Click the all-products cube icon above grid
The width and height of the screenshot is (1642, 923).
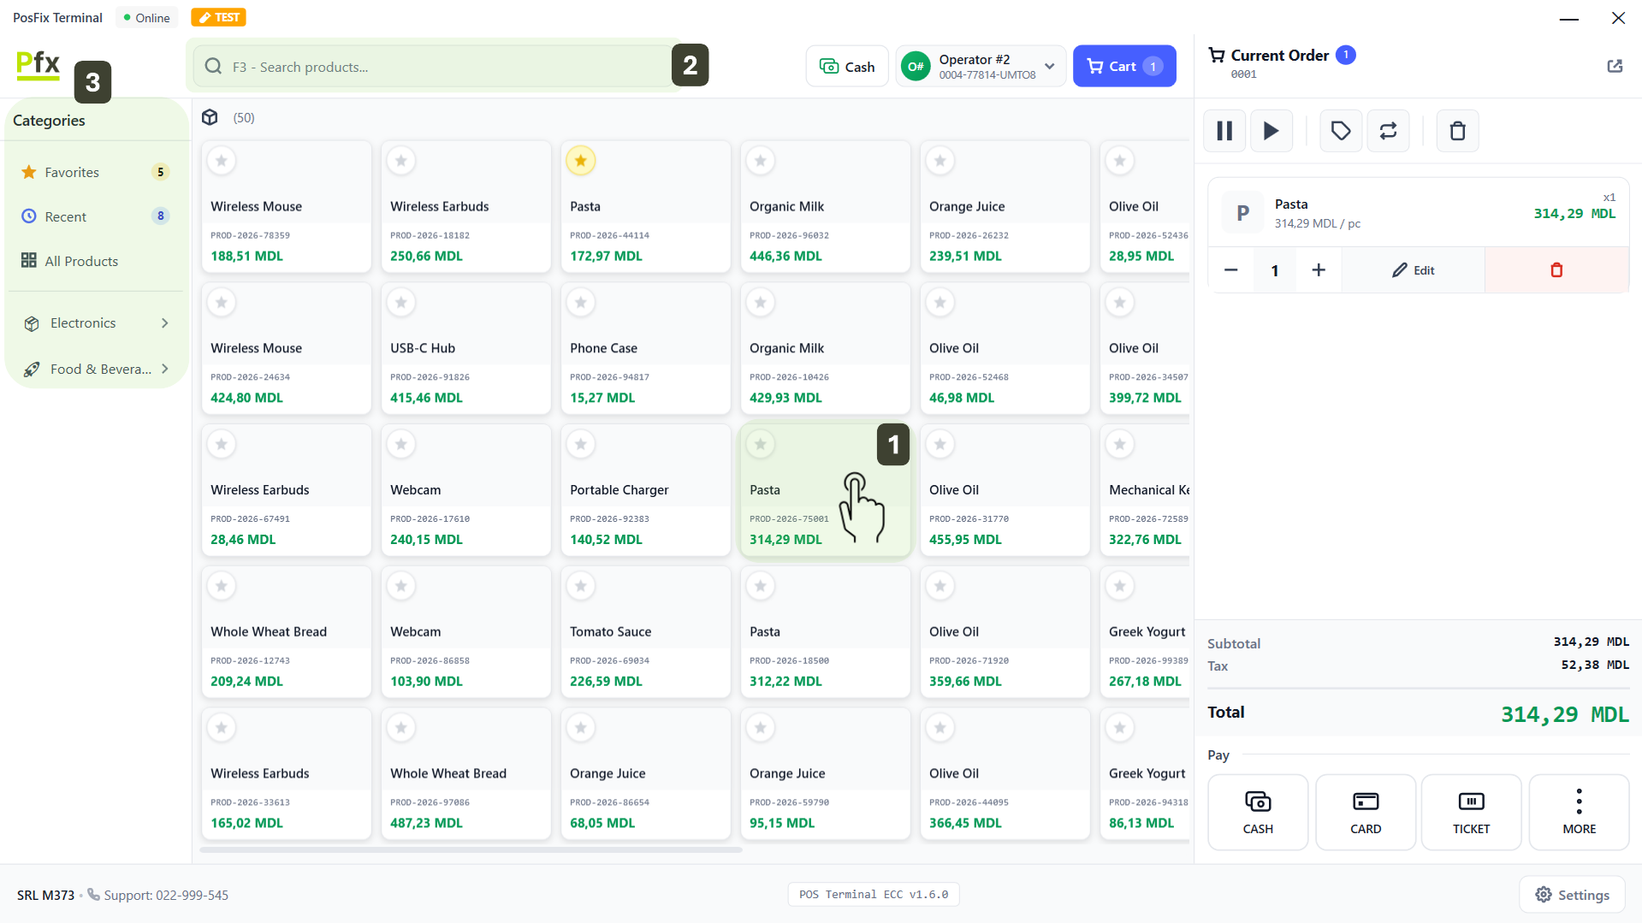[210, 117]
